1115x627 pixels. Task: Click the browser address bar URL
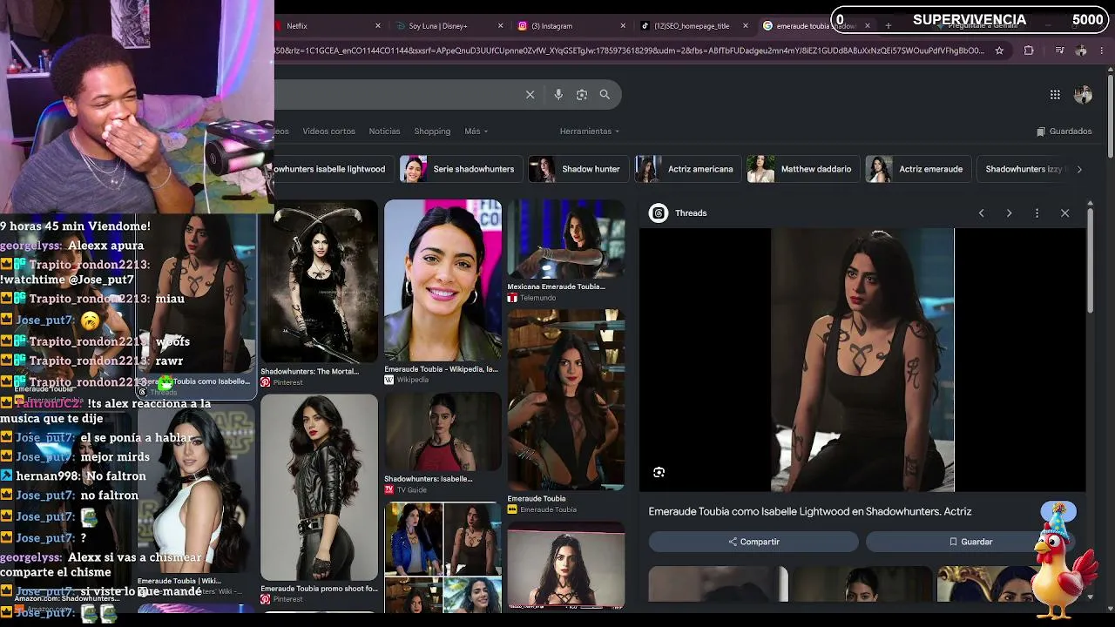coord(629,51)
